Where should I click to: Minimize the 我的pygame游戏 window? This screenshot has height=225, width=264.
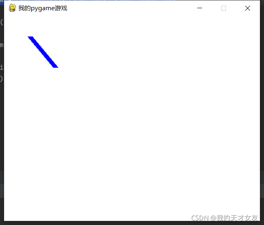click(200, 8)
